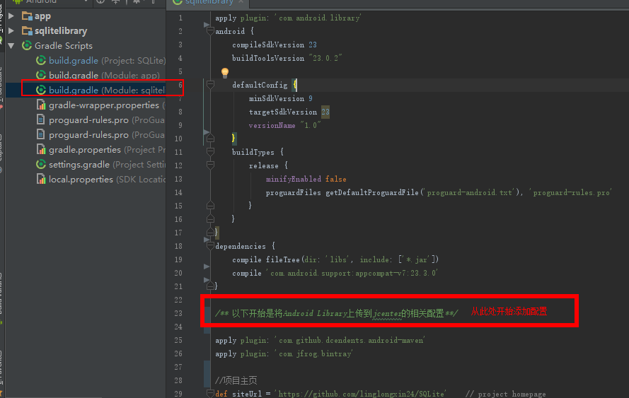Click buildToolsVersion "23.0.2" value

click(x=325, y=58)
